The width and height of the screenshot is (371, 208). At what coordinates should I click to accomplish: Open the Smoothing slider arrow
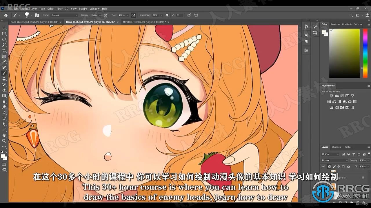(x=161, y=15)
